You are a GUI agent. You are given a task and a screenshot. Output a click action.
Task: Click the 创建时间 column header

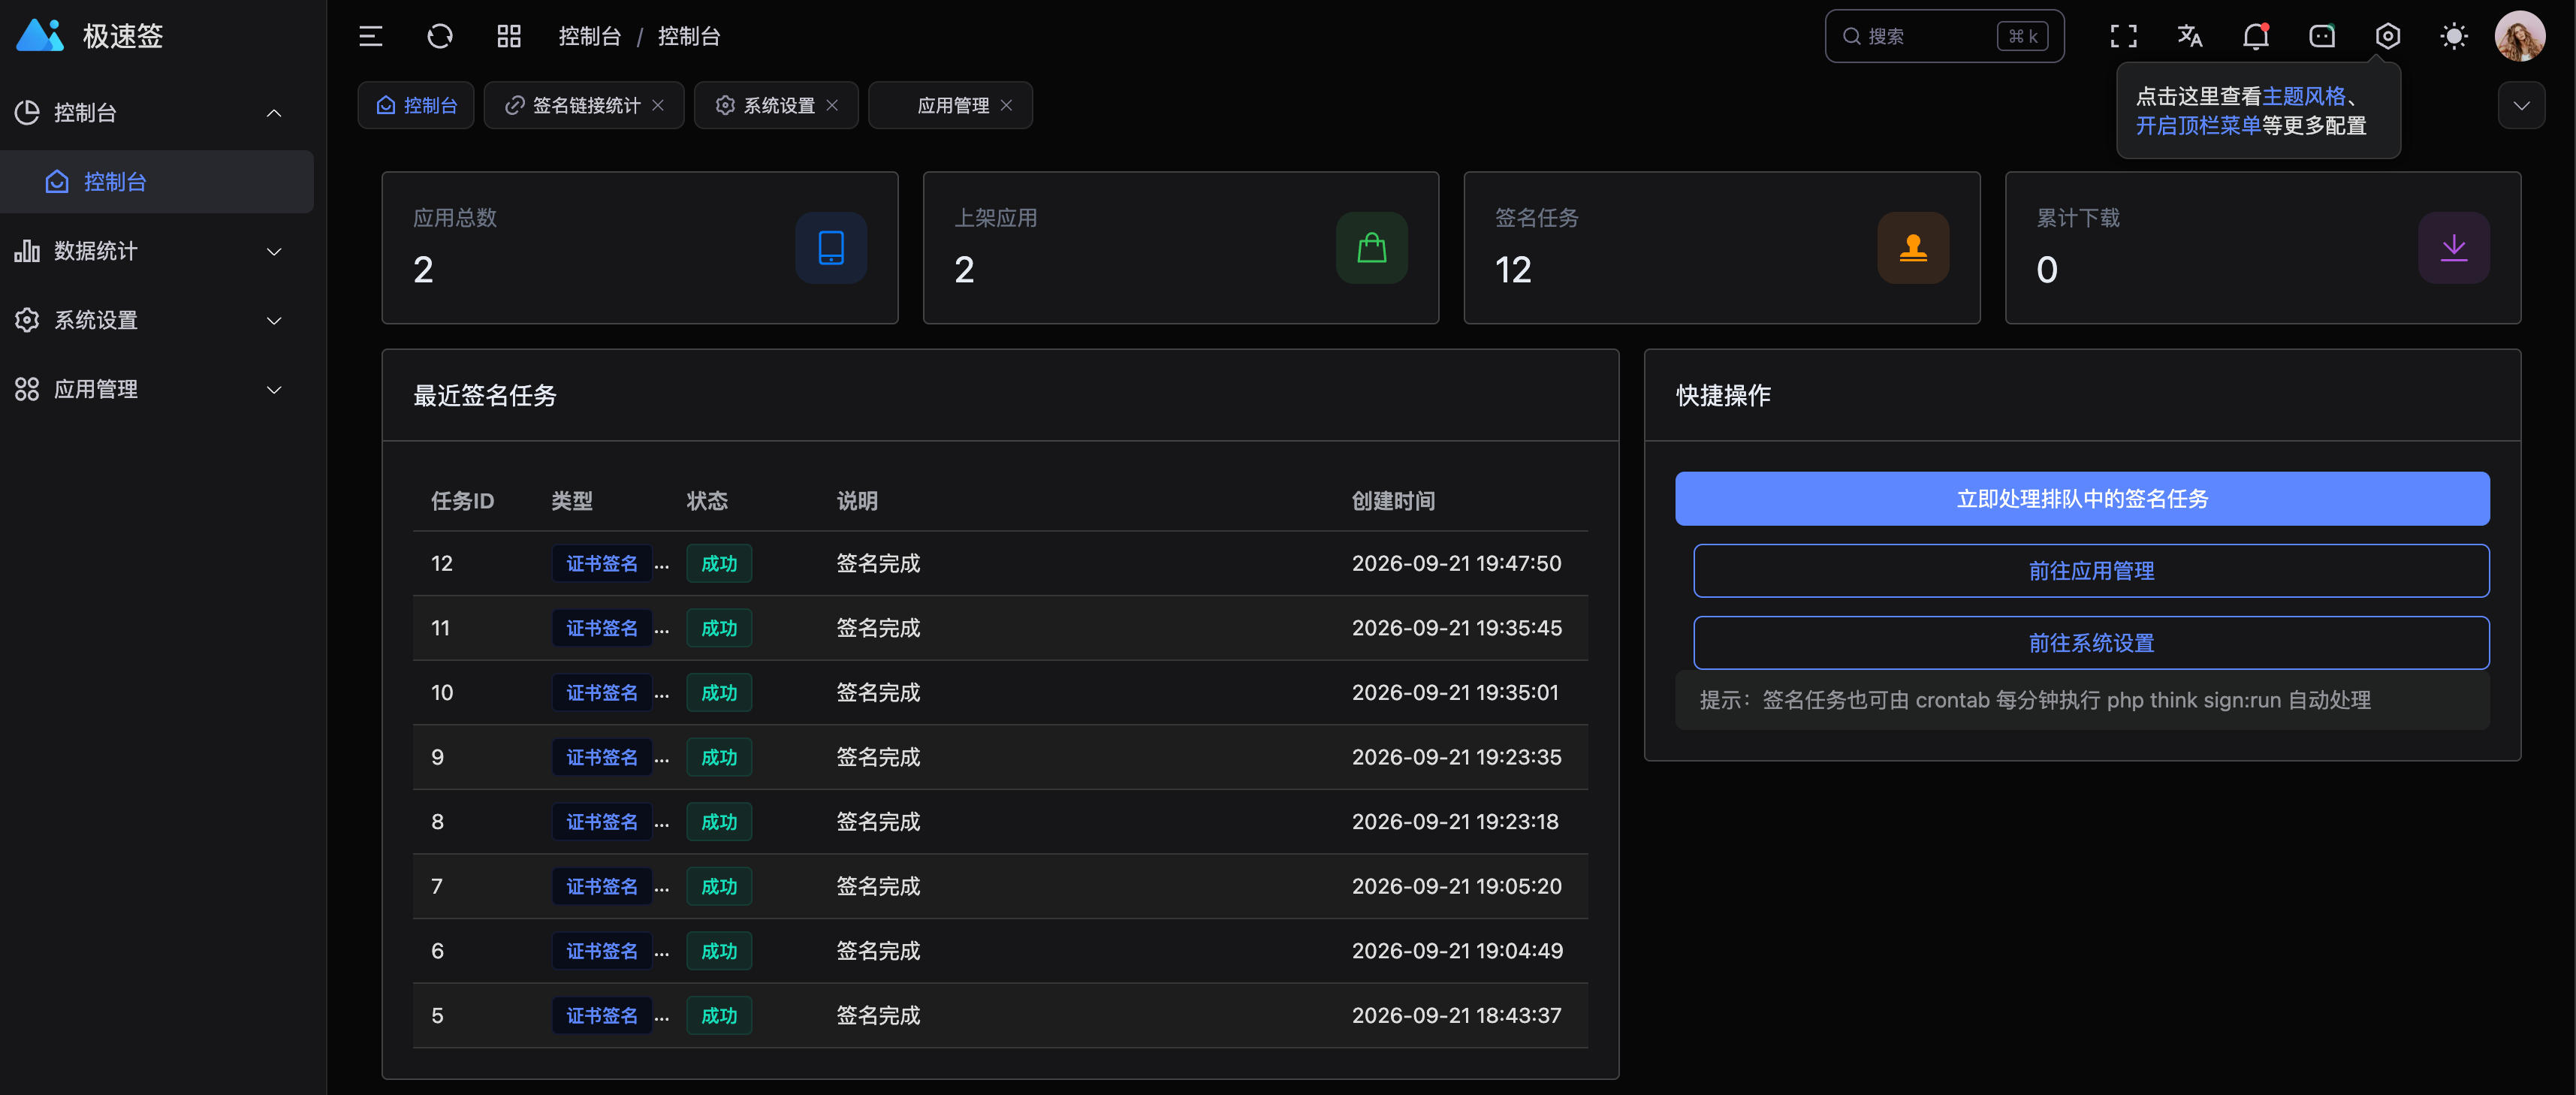[x=1393, y=500]
